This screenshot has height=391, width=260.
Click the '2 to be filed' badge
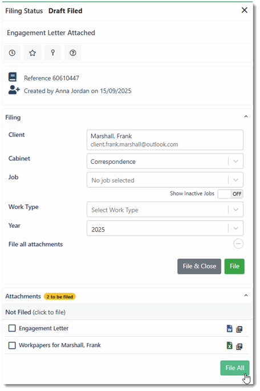coord(60,296)
